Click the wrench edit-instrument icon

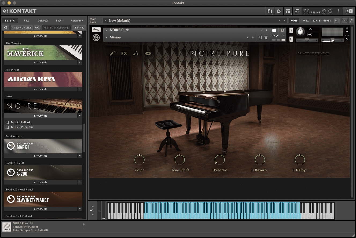(x=96, y=30)
